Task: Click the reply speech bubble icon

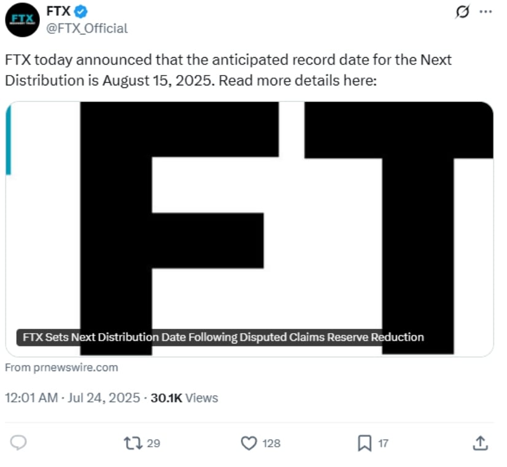Action: click(18, 443)
